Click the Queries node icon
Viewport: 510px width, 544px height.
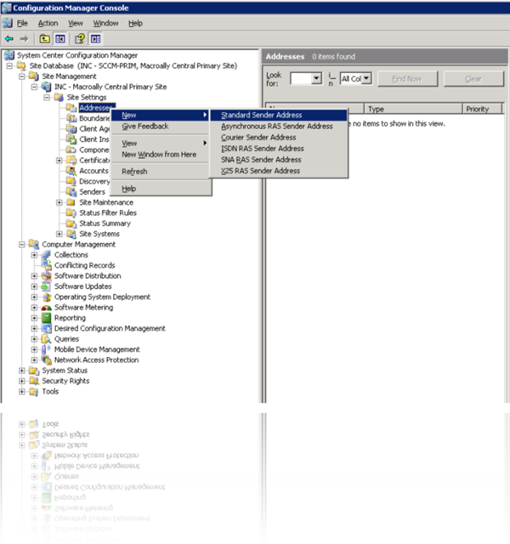point(47,339)
